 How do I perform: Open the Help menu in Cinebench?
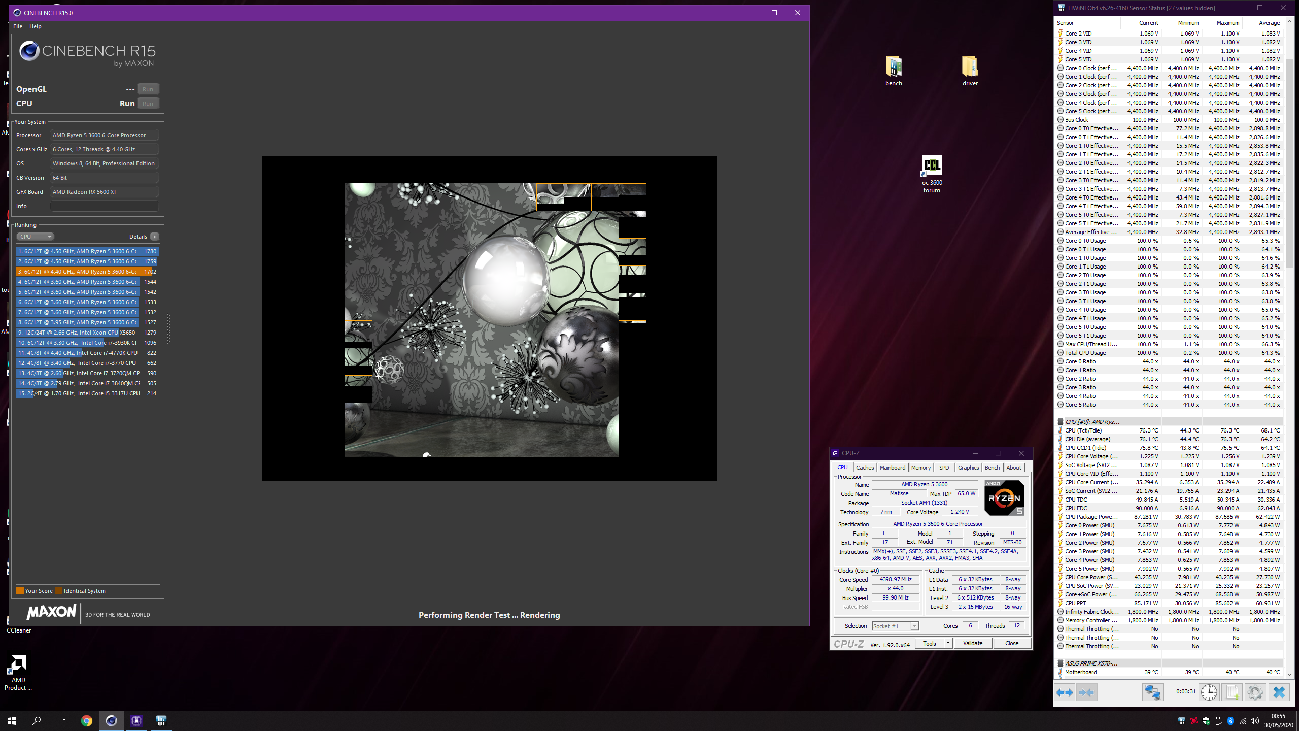click(36, 26)
